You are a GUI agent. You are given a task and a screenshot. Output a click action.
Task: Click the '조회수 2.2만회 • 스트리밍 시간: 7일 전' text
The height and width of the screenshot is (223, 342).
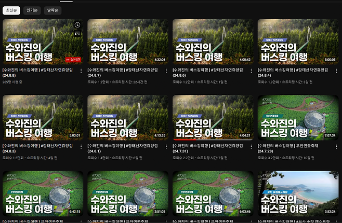click(200, 158)
